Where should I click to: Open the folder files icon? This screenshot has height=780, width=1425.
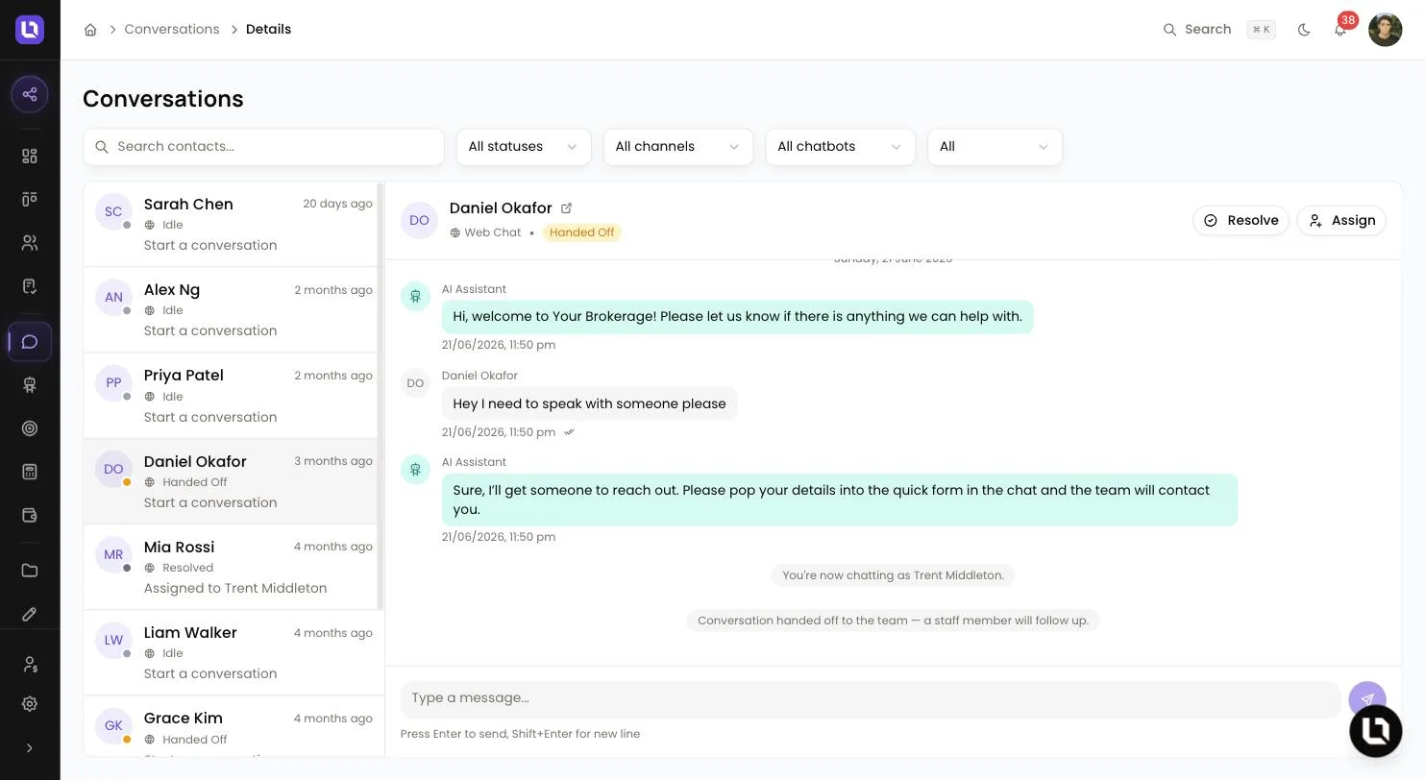30,571
